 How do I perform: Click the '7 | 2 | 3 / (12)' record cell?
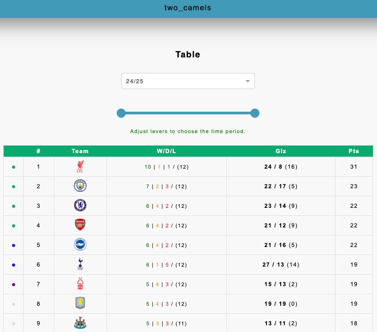point(166,186)
